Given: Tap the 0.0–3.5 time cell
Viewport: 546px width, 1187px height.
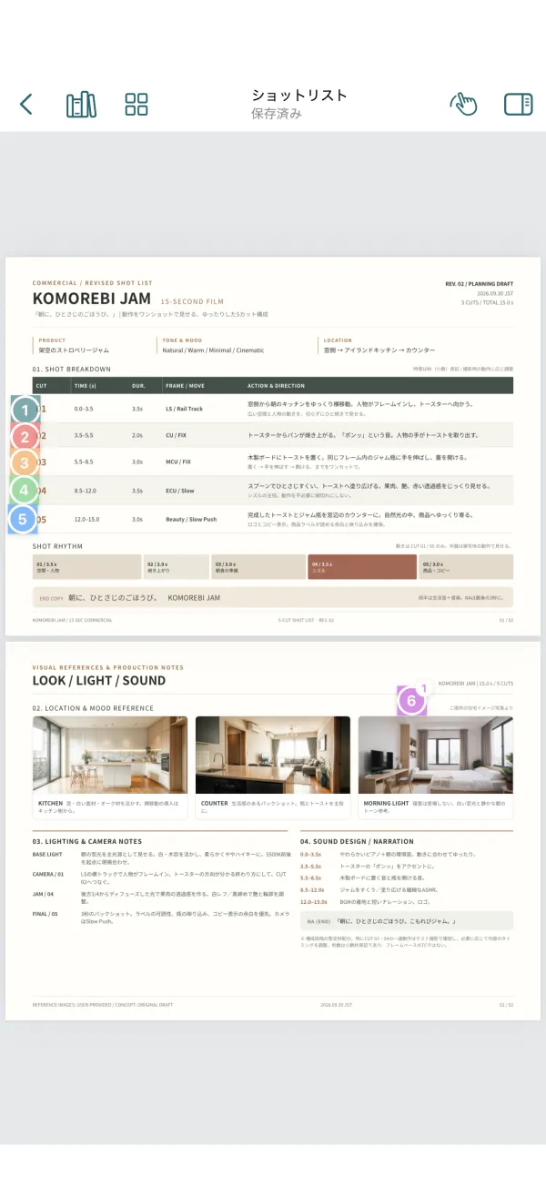Looking at the screenshot, I should pos(84,409).
